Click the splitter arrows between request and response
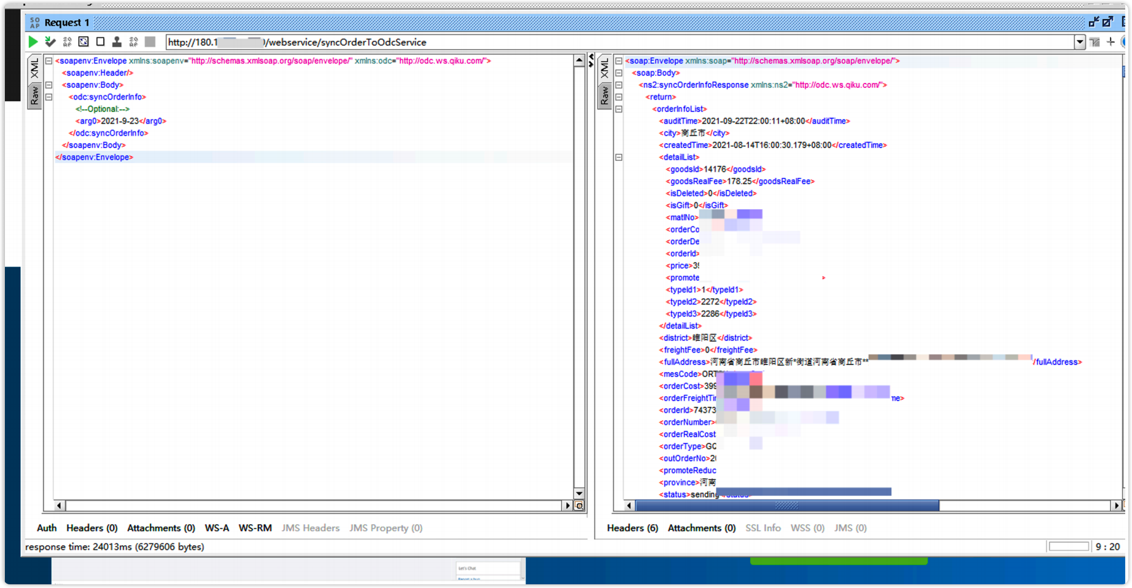 coord(591,60)
